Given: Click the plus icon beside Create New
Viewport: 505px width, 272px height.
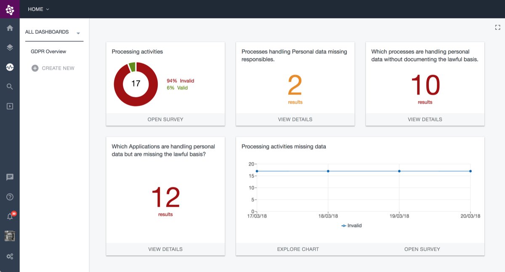Looking at the screenshot, I should [35, 68].
